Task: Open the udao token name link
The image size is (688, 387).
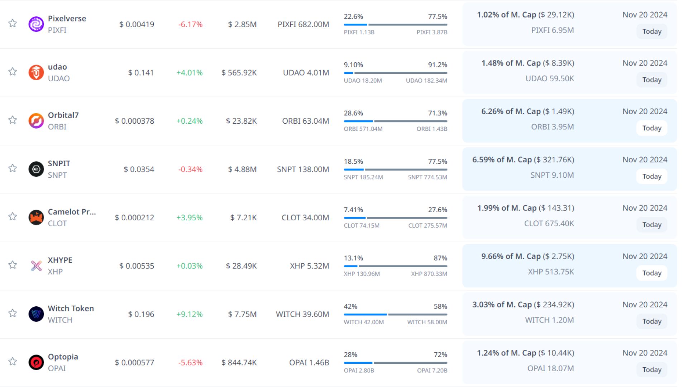Action: 57,67
